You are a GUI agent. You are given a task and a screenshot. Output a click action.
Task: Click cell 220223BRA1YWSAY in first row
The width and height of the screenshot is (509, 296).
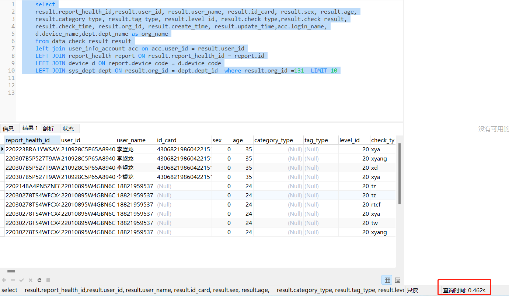click(x=32, y=149)
